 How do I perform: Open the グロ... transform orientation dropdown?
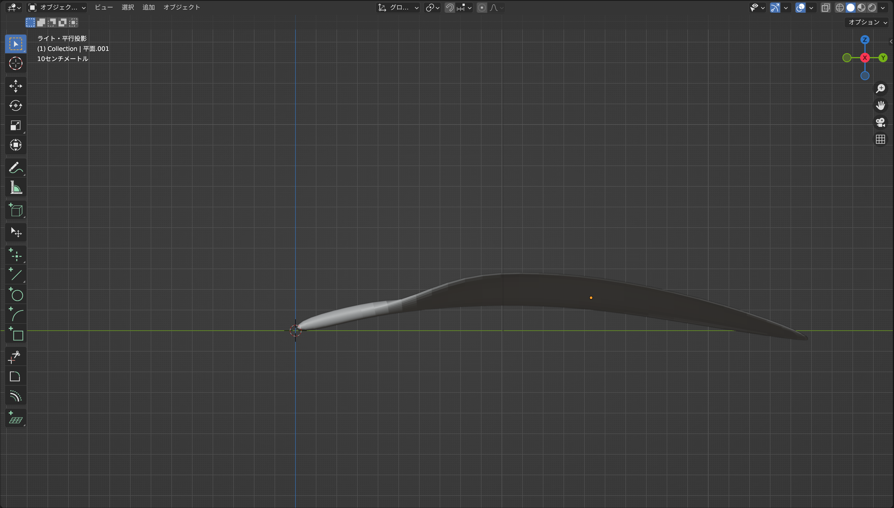point(398,8)
